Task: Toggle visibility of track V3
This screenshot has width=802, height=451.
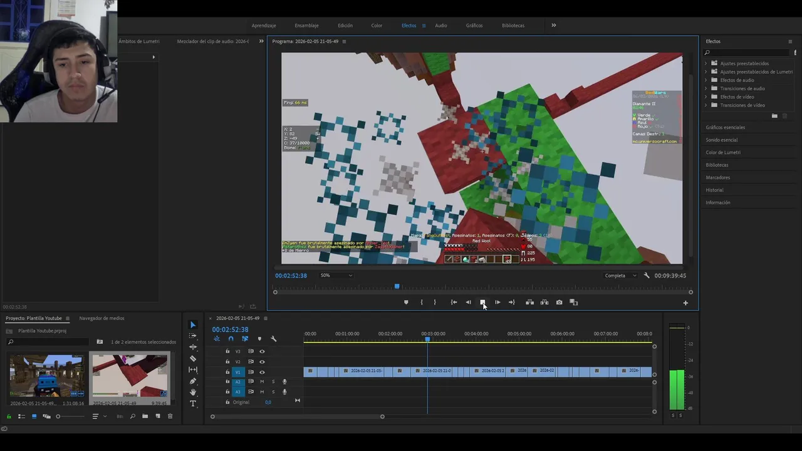Action: (x=262, y=351)
